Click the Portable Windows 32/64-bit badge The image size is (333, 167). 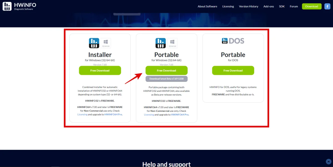[x=172, y=43]
